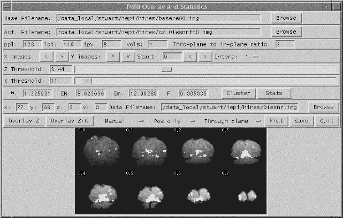Click the X images right arrow button
343x218 pixels.
tap(63, 56)
